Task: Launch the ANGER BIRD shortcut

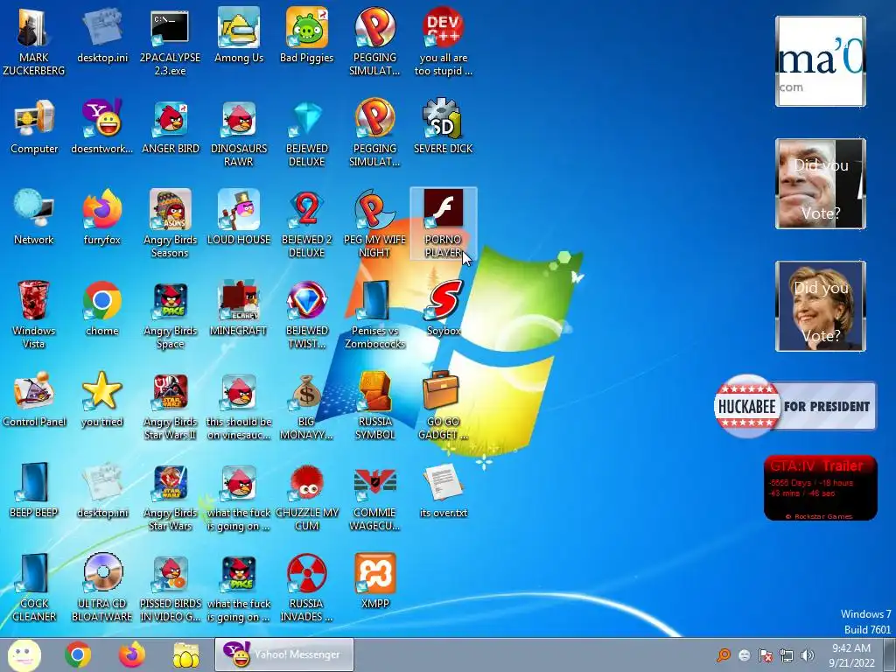Action: [170, 127]
